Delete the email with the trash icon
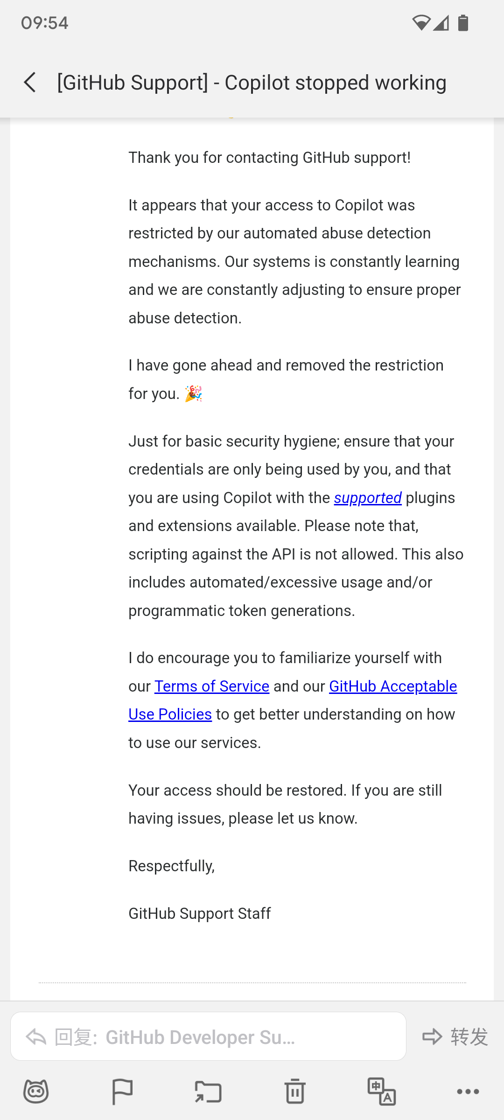The height and width of the screenshot is (1120, 504). pos(295,1091)
